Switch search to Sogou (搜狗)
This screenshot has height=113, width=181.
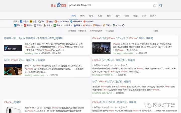(x=50, y=22)
